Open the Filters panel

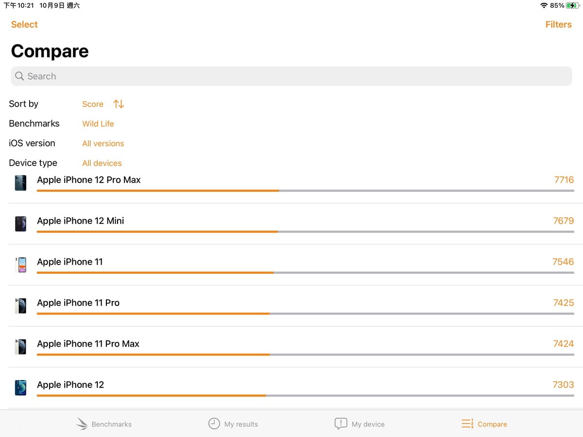558,24
